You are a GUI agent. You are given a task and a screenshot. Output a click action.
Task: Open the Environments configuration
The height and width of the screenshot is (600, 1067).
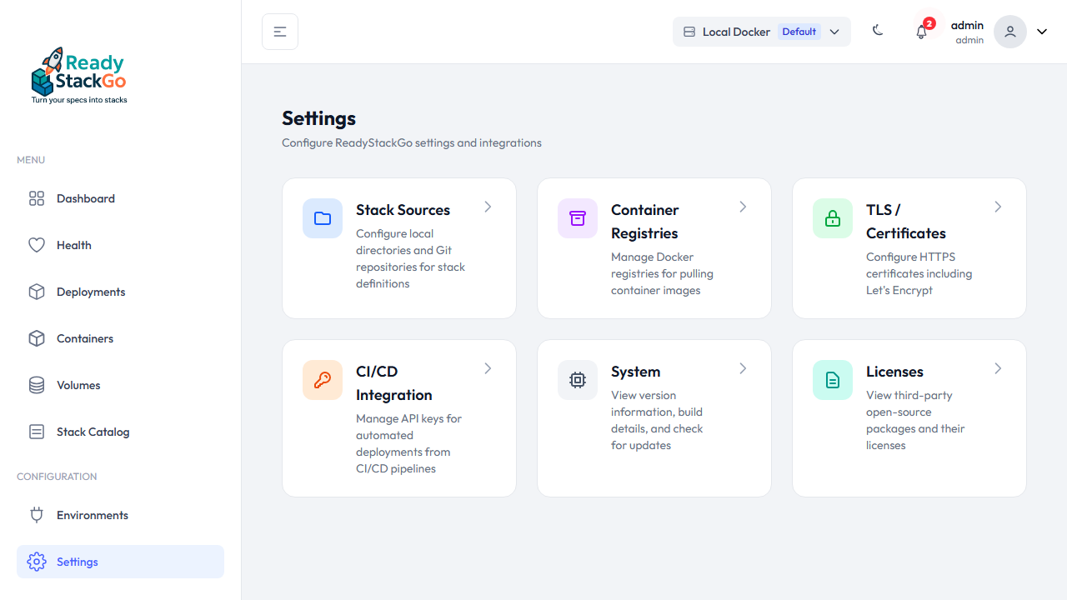click(92, 515)
